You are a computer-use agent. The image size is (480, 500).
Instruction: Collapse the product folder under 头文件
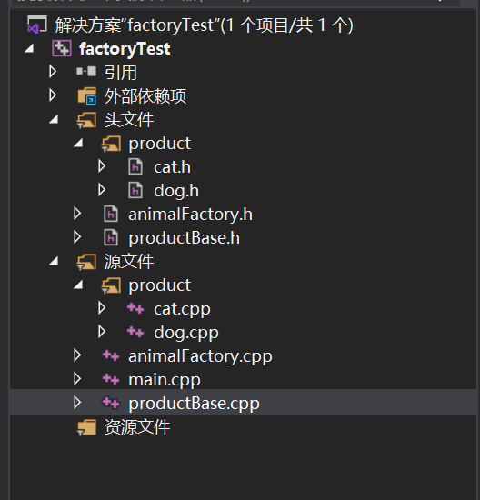(x=78, y=143)
